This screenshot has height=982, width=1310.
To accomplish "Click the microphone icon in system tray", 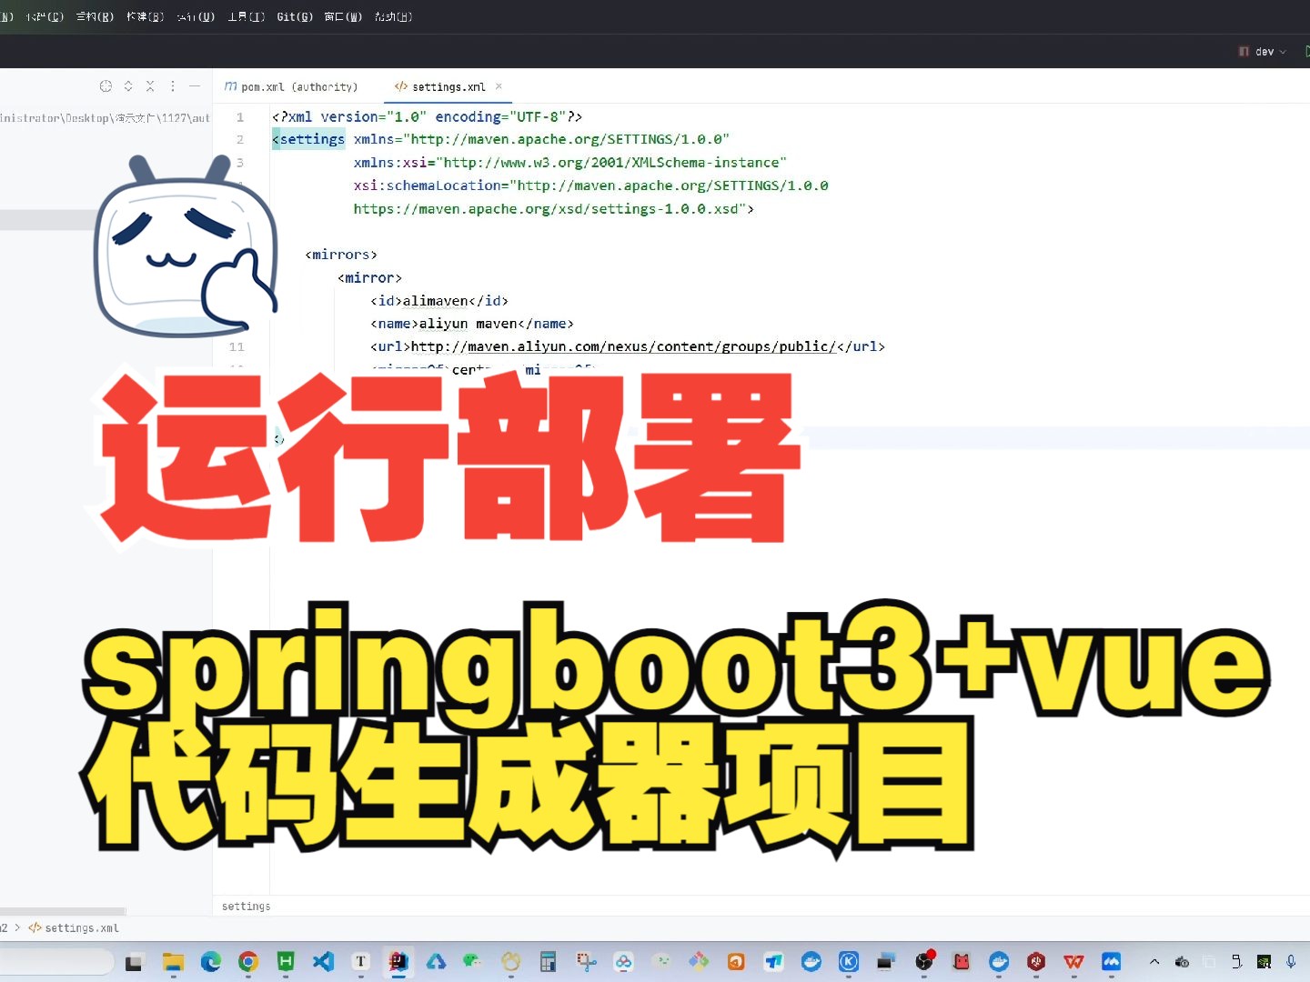I will click(1291, 962).
